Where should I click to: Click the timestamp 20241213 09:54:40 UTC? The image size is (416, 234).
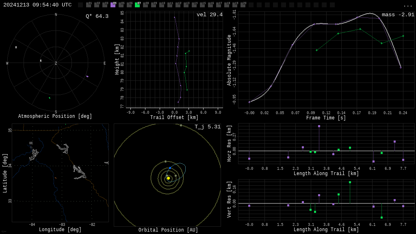coord(37,5)
